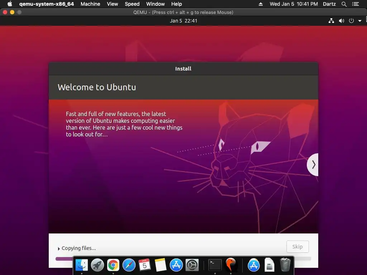Open the Notification Center list icon
Viewport: 367px width, 275px height.
(356, 4)
